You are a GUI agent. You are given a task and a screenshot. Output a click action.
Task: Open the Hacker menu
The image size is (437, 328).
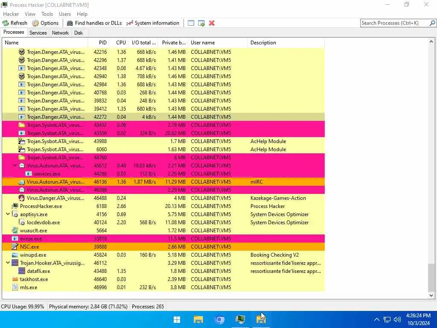tap(11, 14)
